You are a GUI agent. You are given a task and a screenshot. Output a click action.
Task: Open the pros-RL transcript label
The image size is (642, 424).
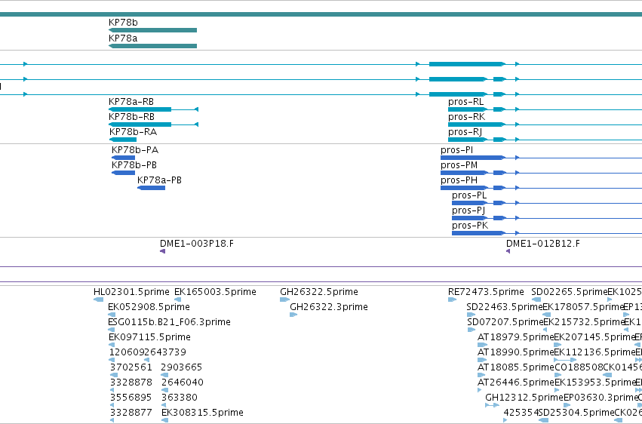[465, 102]
